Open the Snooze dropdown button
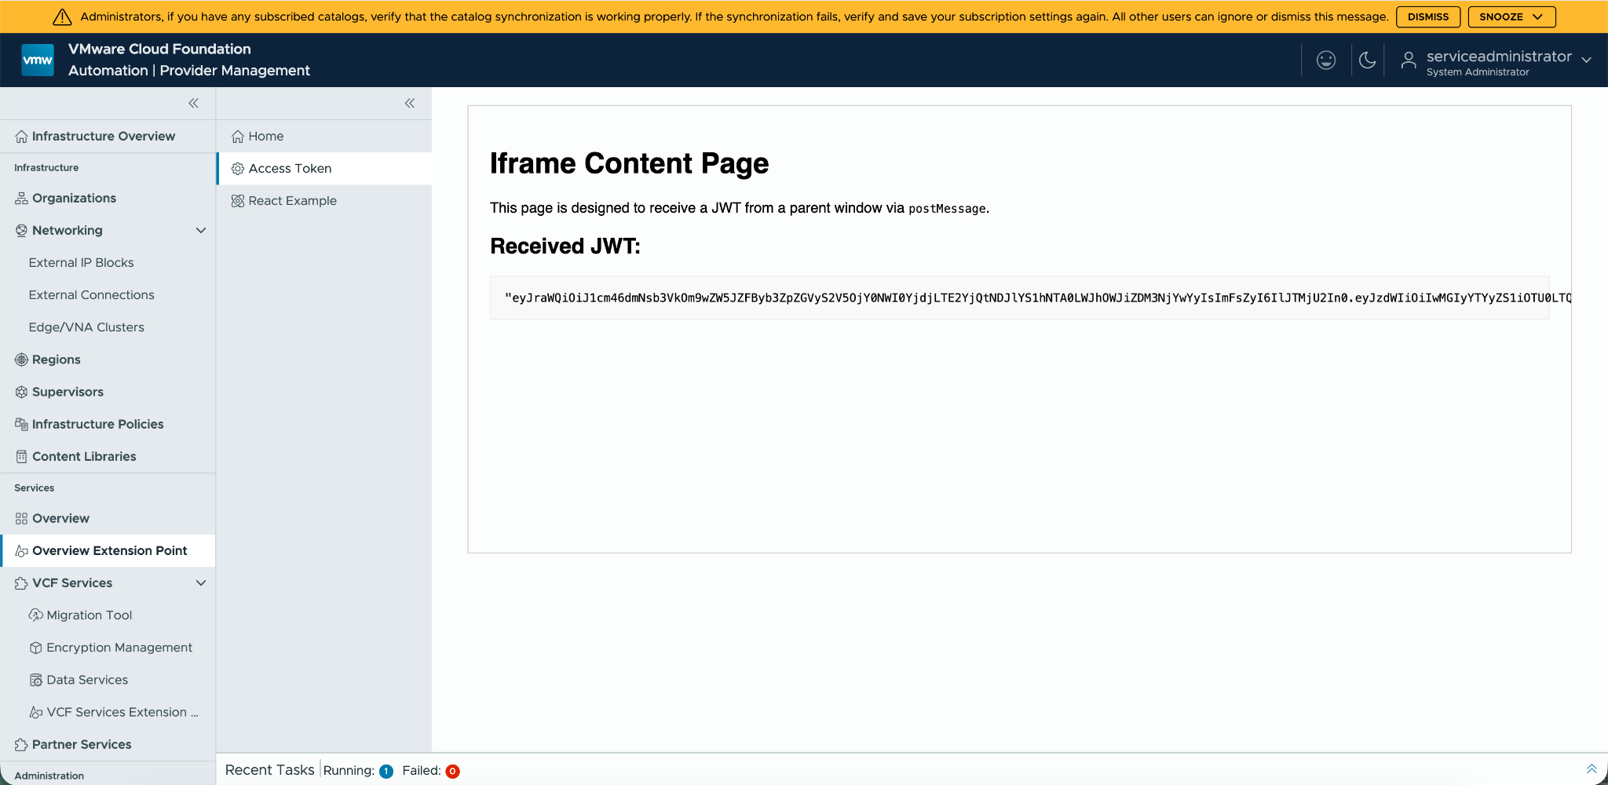Image resolution: width=1608 pixels, height=785 pixels. tap(1511, 16)
